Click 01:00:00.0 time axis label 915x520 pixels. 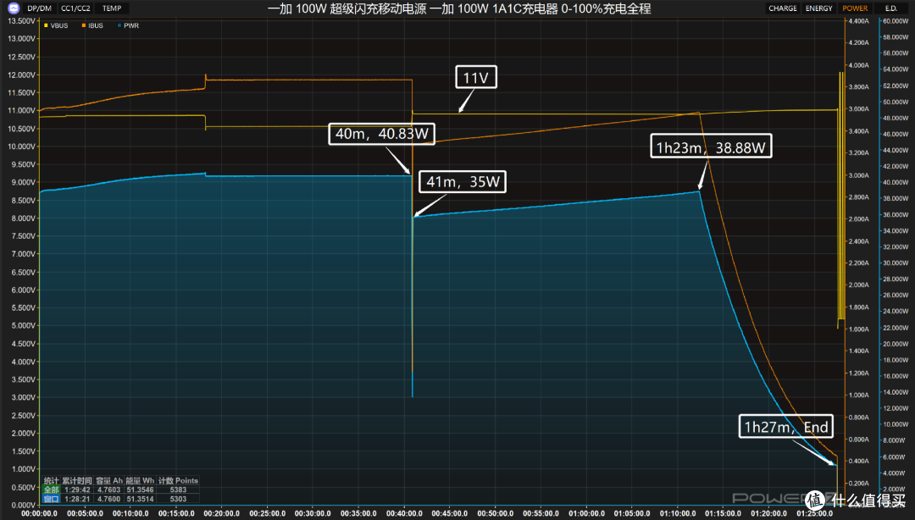coord(586,513)
